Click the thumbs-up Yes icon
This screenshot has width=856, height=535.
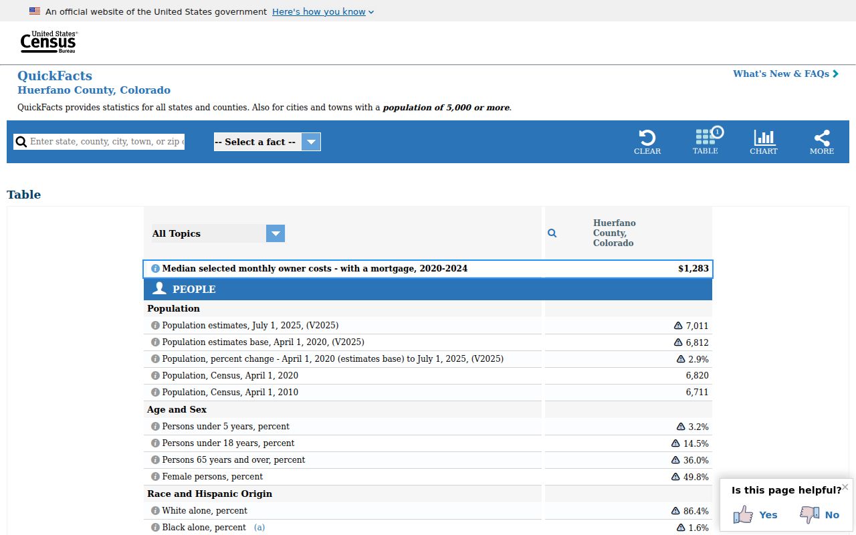pyautogui.click(x=743, y=514)
